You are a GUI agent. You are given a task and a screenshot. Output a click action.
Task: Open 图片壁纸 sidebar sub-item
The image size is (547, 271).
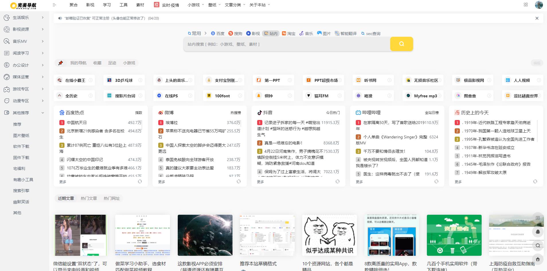pyautogui.click(x=21, y=135)
